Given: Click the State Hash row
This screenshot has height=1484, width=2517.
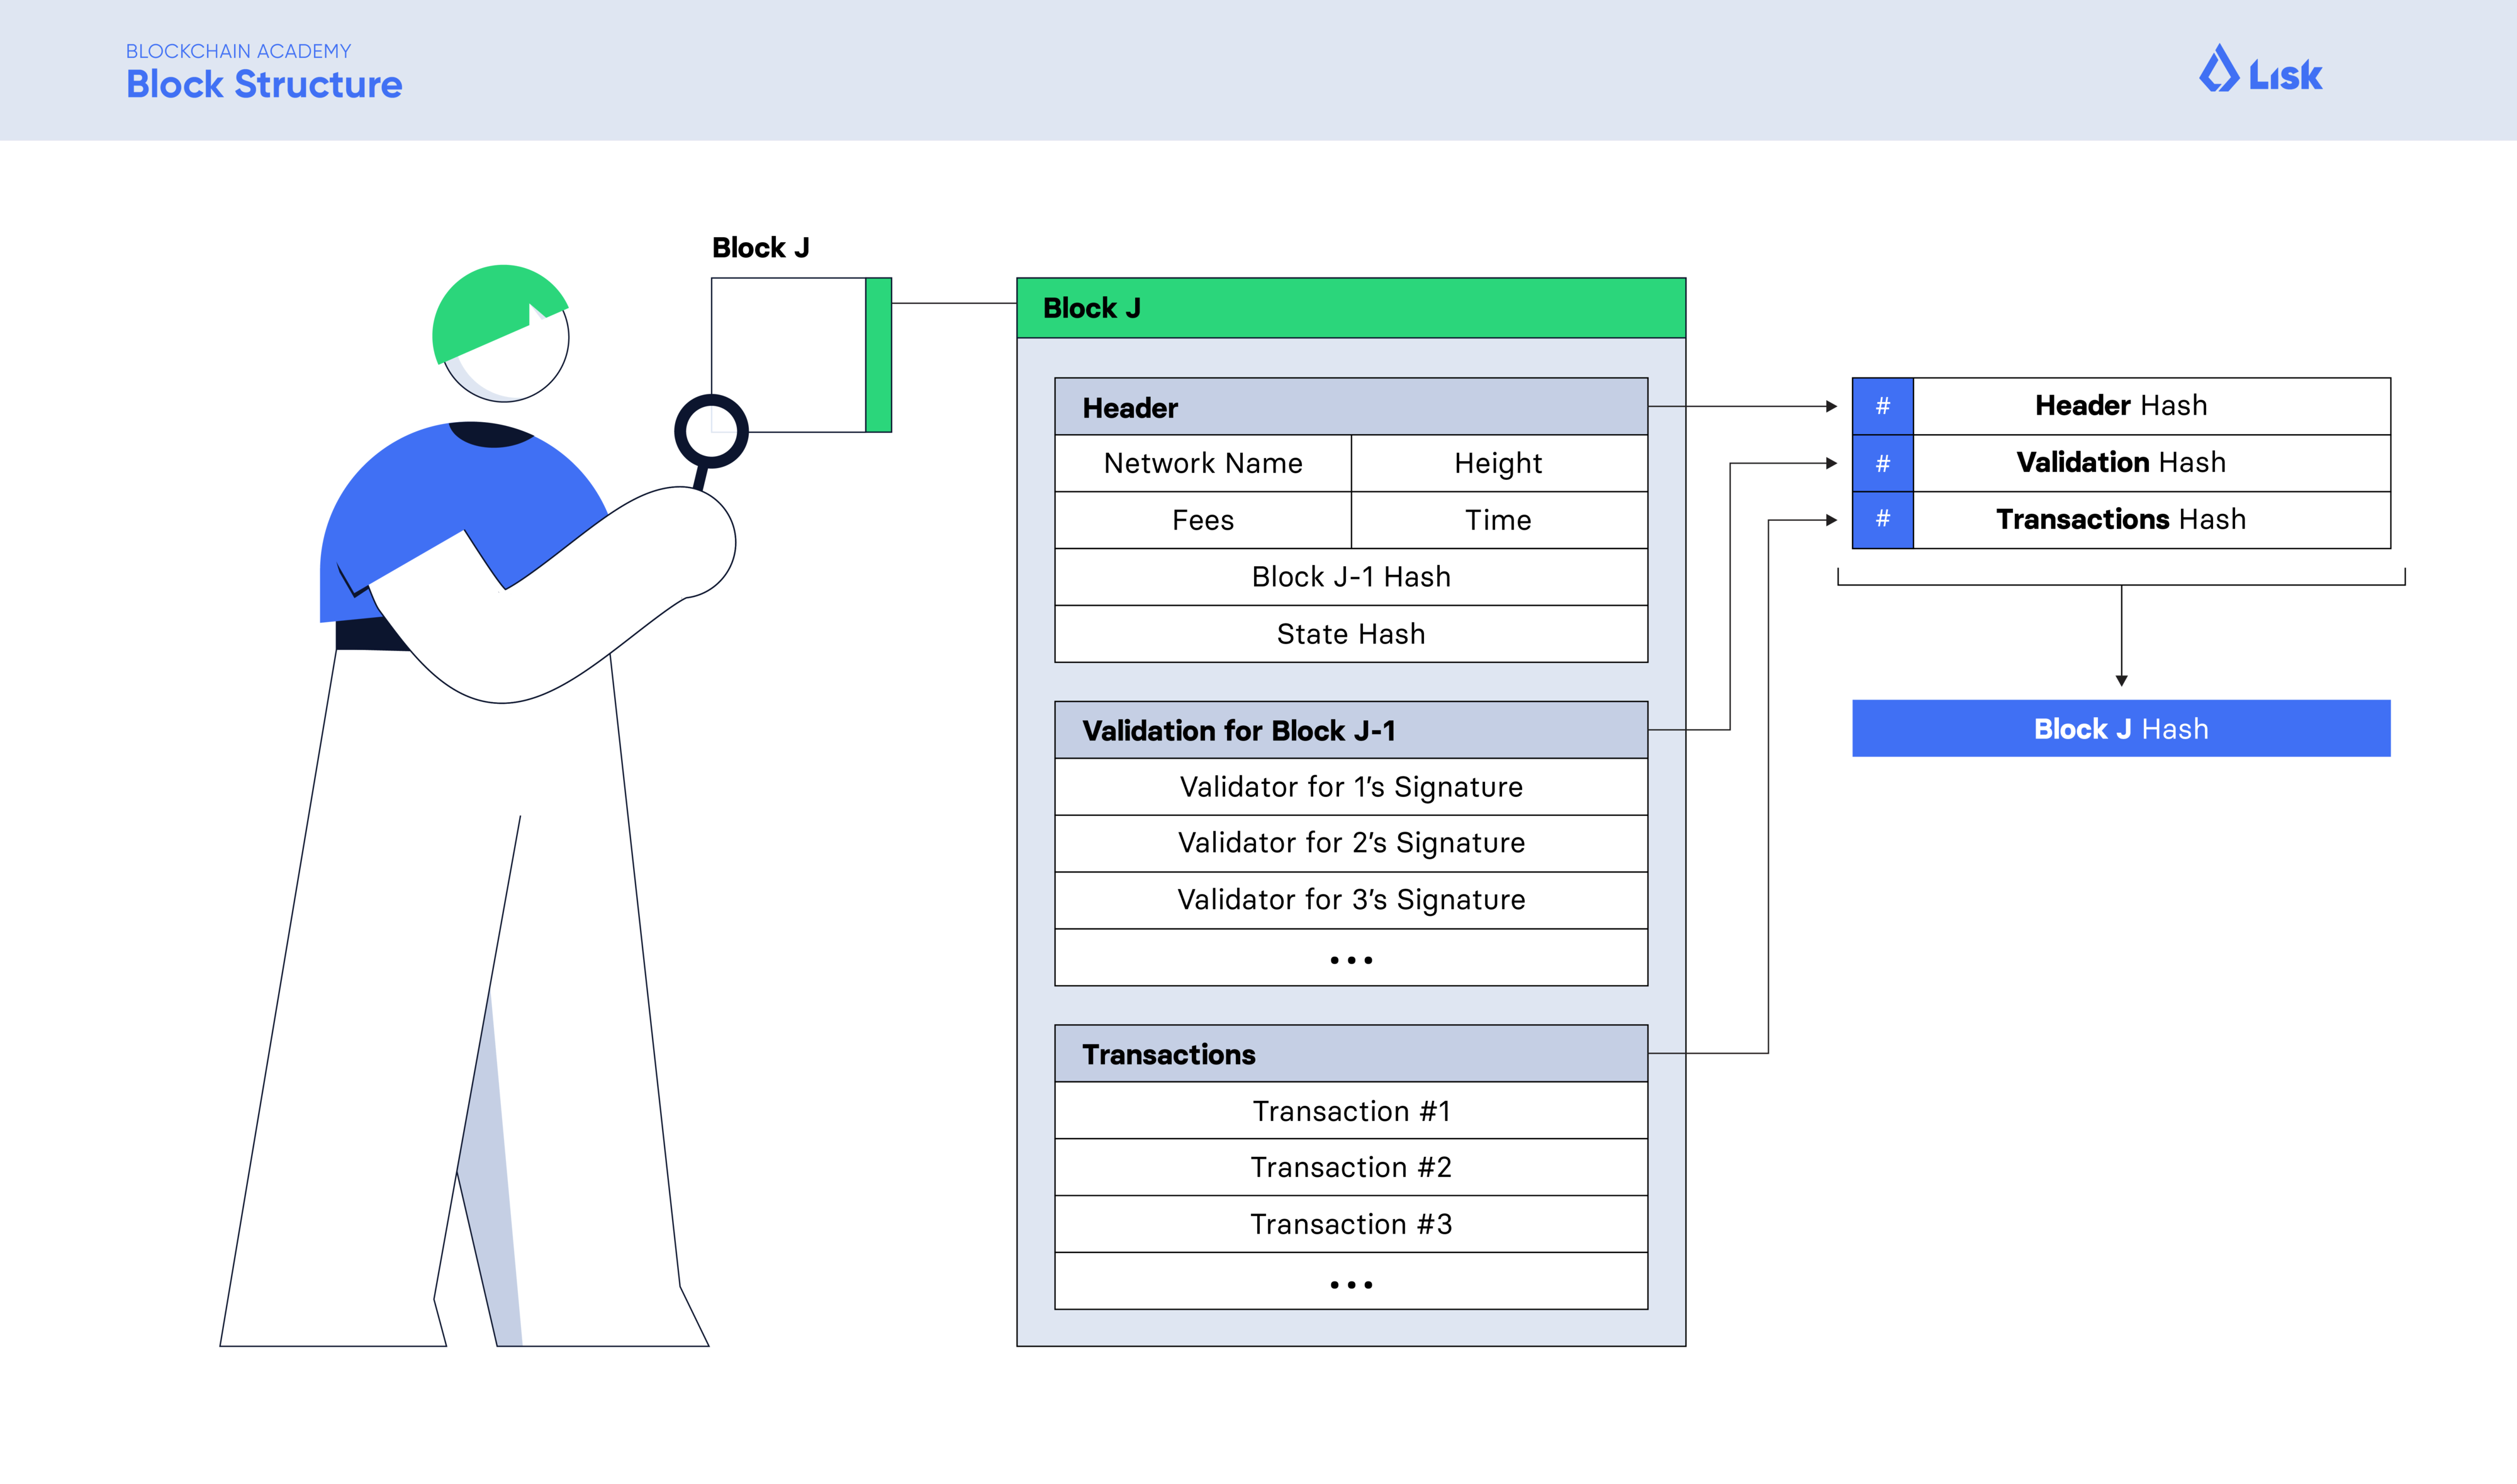Looking at the screenshot, I should 1350,634.
